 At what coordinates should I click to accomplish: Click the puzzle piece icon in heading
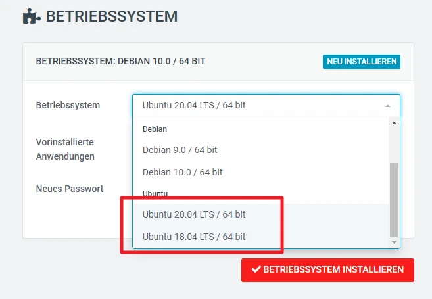tap(30, 16)
